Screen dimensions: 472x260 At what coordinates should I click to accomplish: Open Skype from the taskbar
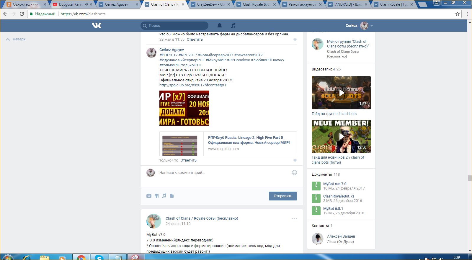99,257
